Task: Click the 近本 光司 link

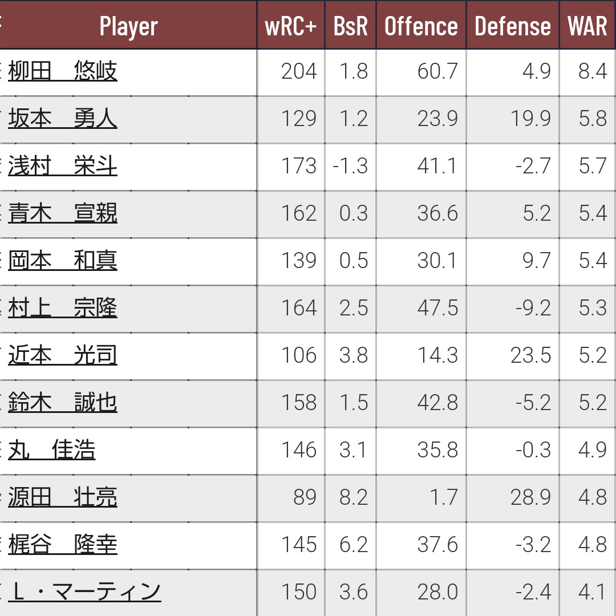Action: point(63,355)
